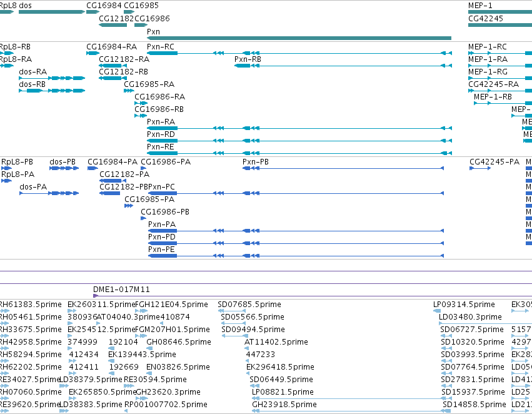
Task: Open EST label EK296418.5prime
Action: coord(280,368)
